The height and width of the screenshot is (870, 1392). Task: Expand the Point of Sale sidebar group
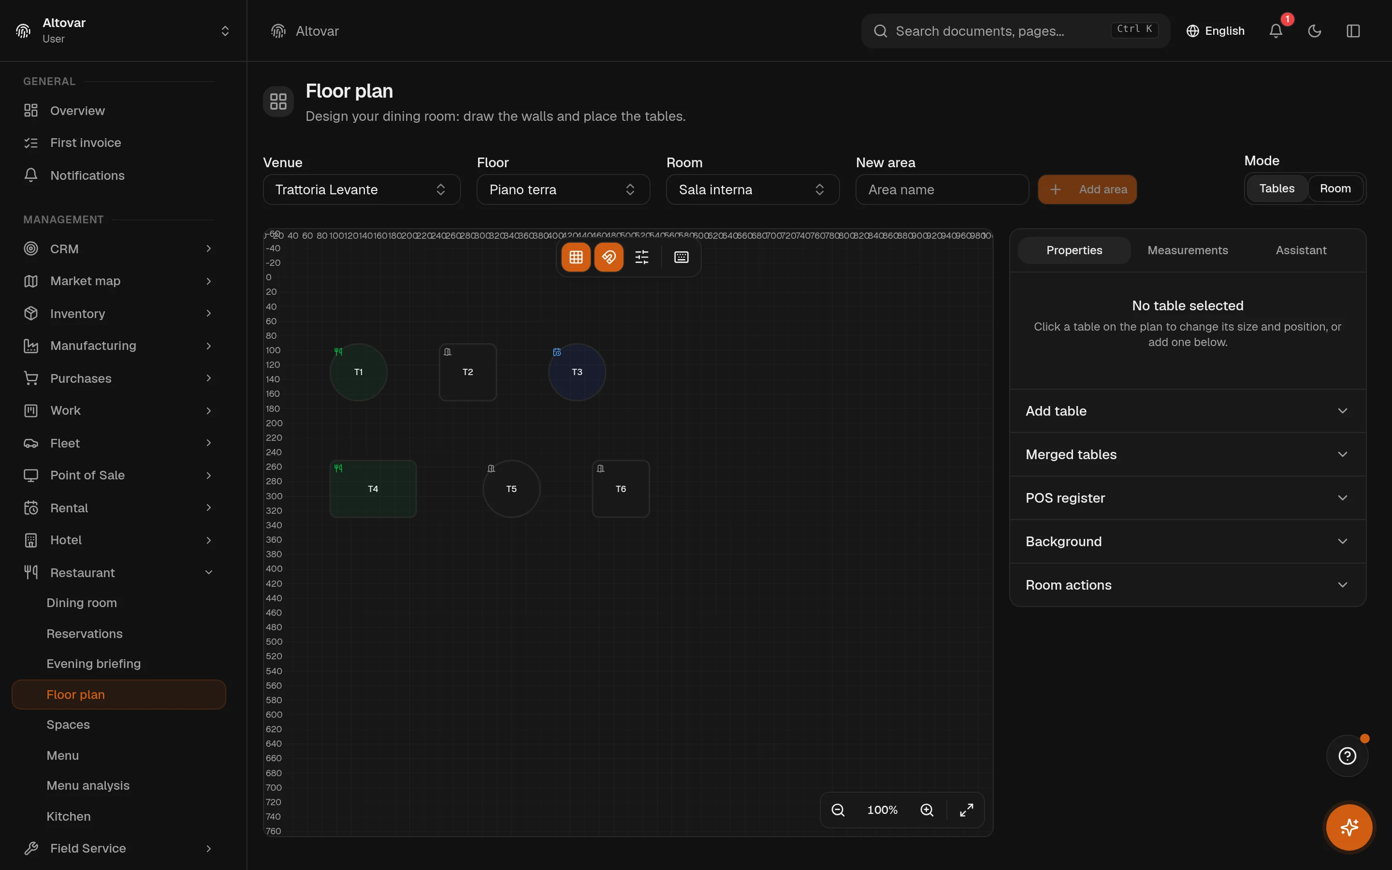click(119, 475)
